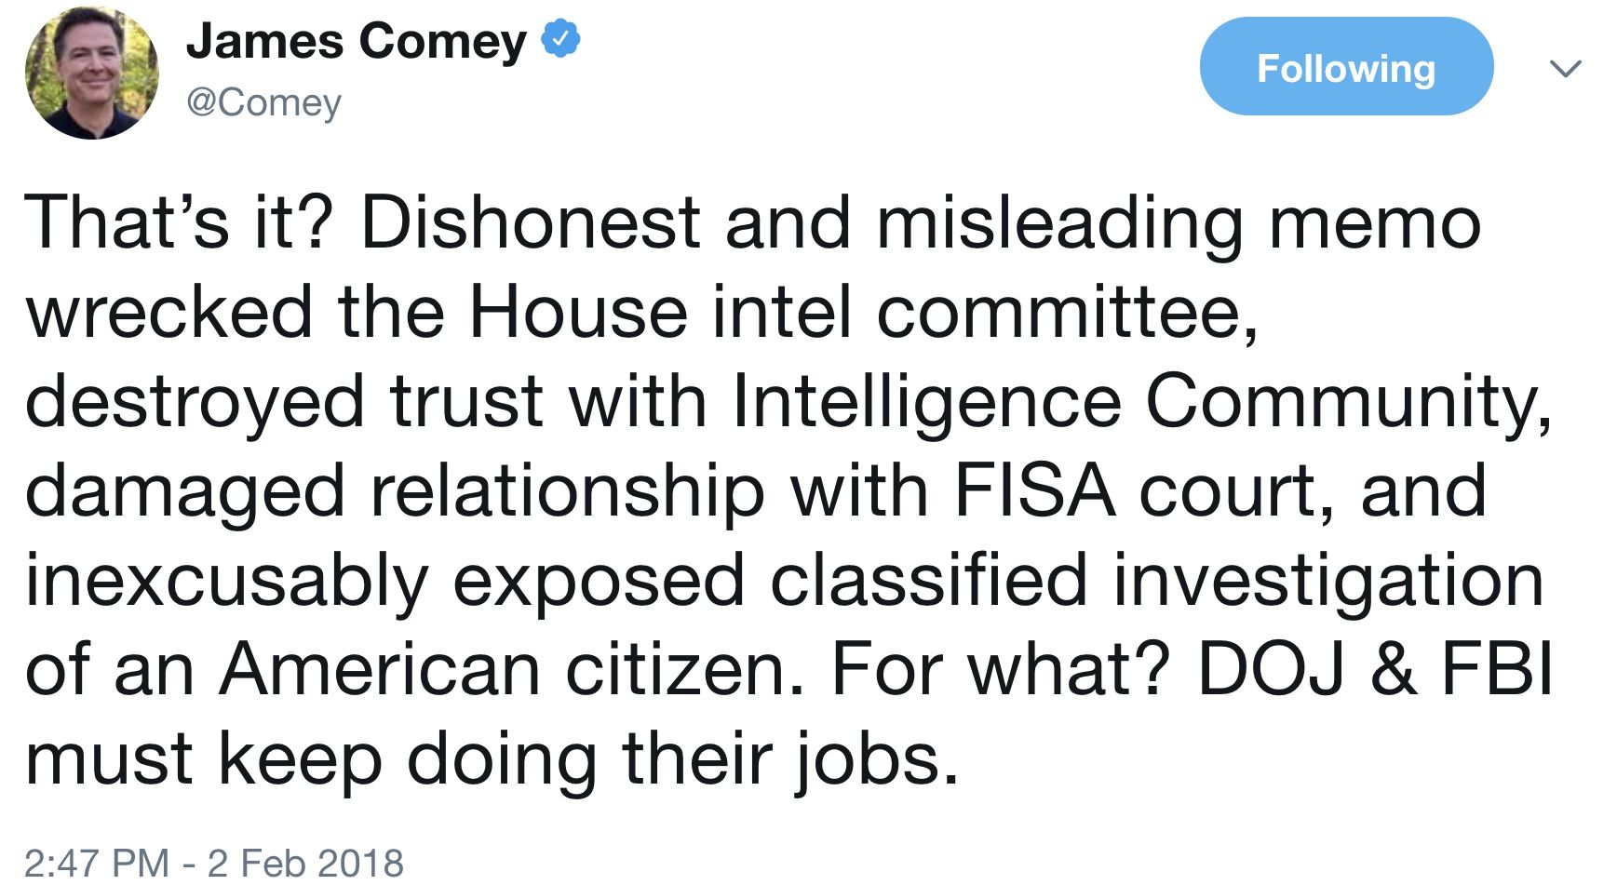This screenshot has width=1617, height=885.
Task: Toggle the Following button
Action: (x=1346, y=67)
